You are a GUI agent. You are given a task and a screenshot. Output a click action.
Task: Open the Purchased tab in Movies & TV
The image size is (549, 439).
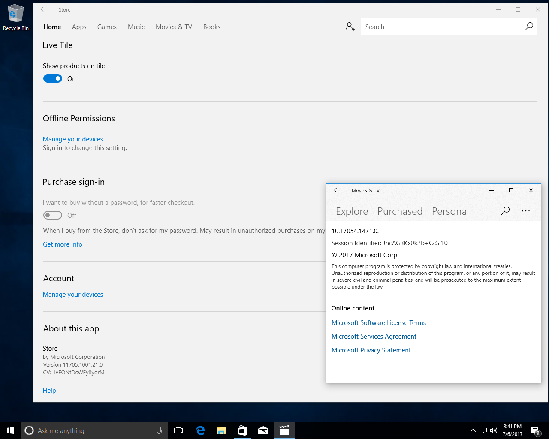[400, 211]
